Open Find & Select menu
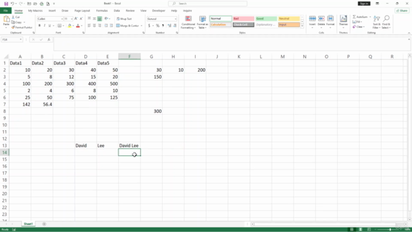The height and width of the screenshot is (232, 412). [x=386, y=23]
